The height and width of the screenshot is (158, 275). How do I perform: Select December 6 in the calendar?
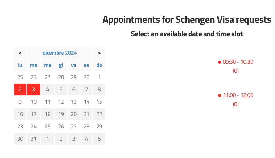[x=74, y=90]
